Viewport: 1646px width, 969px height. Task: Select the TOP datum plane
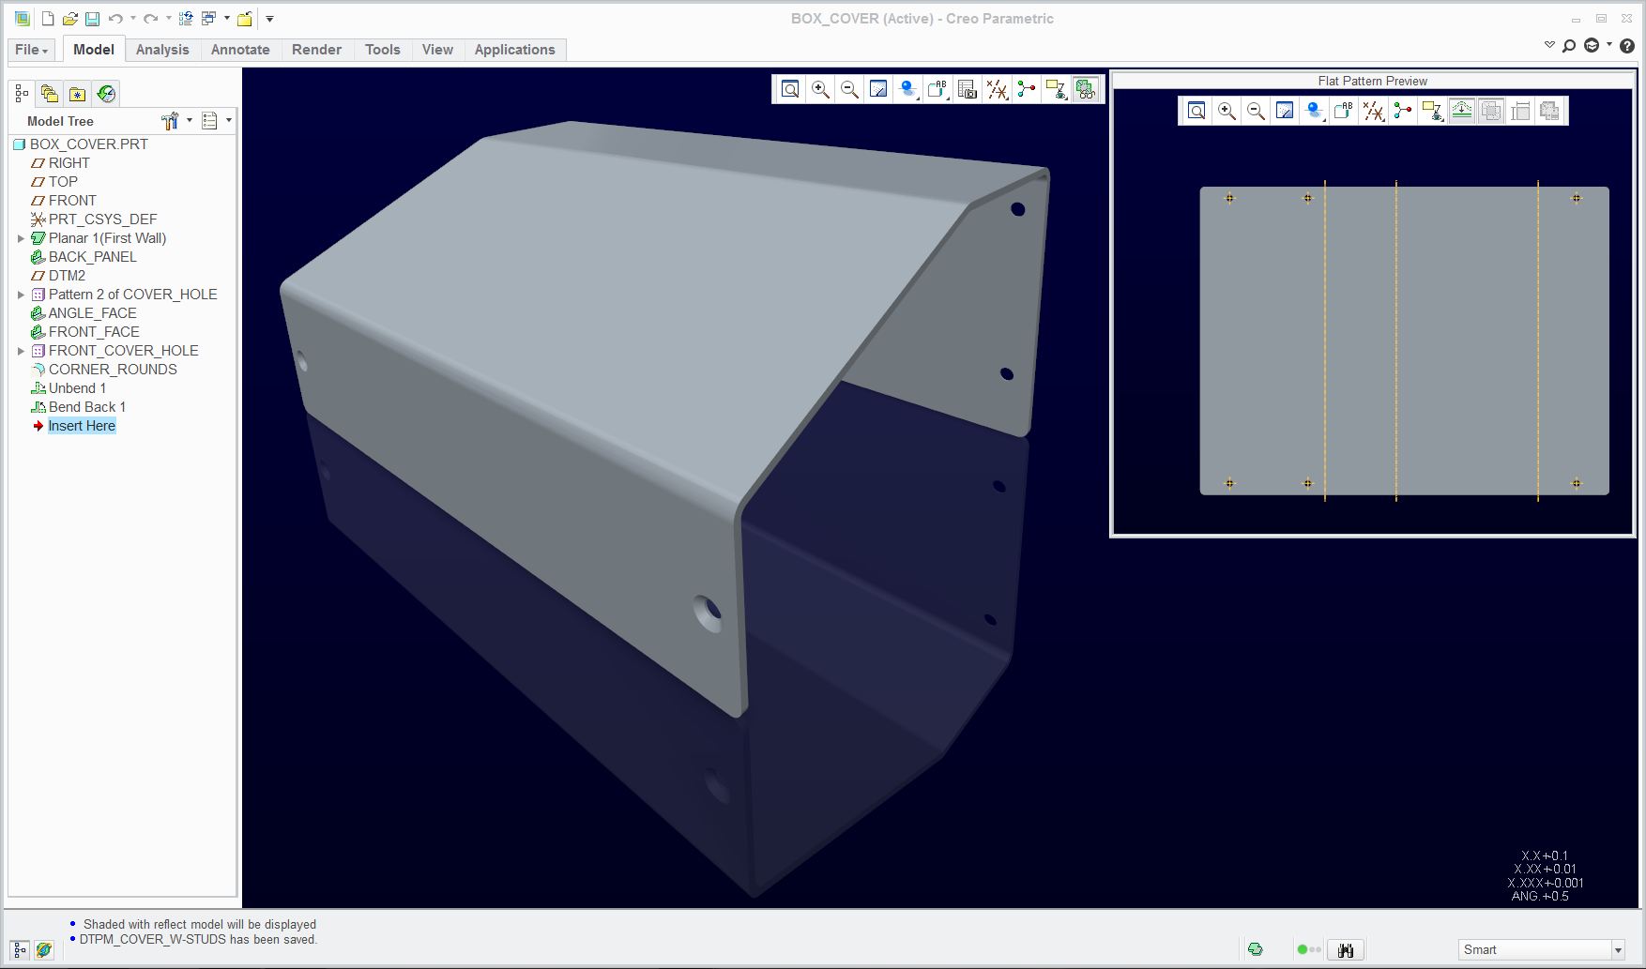(x=54, y=182)
